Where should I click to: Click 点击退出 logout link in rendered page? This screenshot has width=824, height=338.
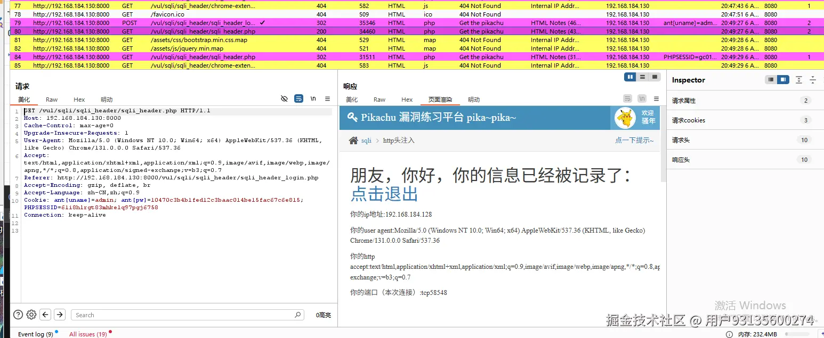[x=384, y=194]
